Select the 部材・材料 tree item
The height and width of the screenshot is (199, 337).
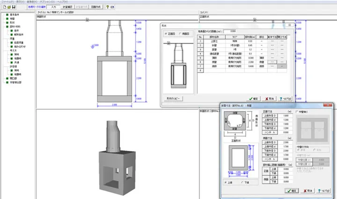(14, 27)
